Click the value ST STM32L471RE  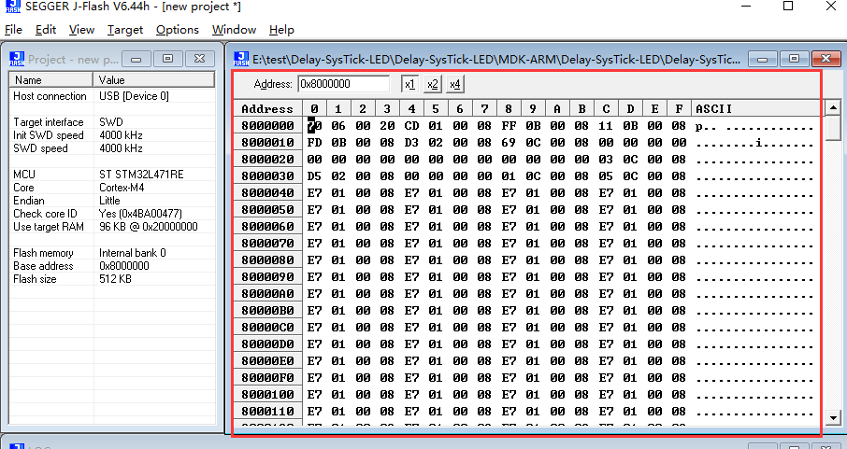[x=141, y=175]
